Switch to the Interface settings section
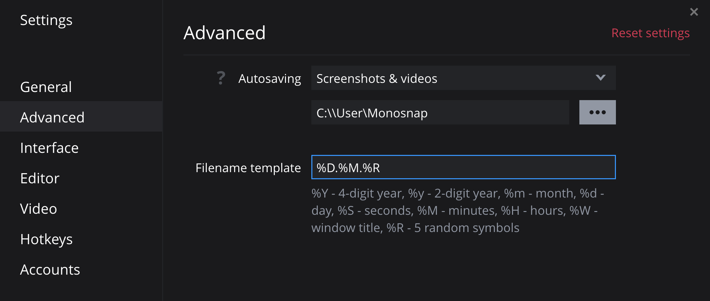Screen dimensions: 710x301 point(49,148)
